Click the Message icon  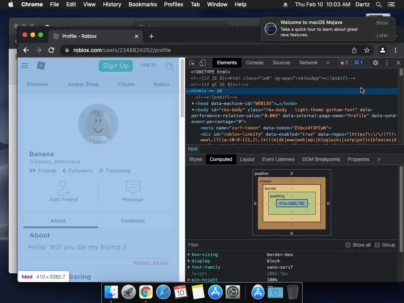133,187
